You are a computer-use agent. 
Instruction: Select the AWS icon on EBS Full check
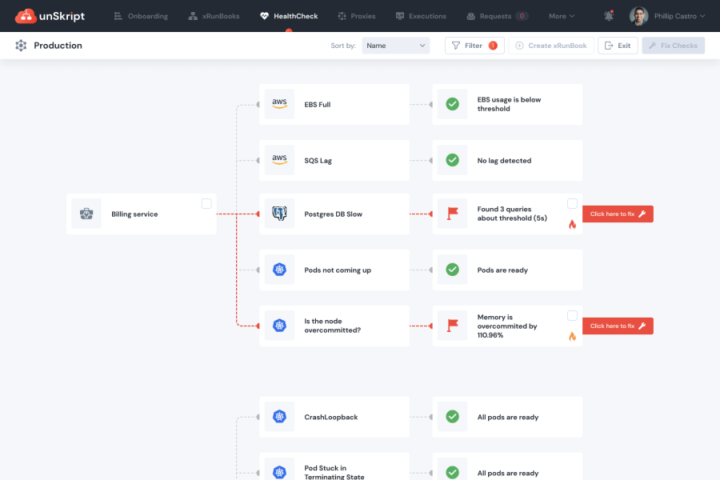pyautogui.click(x=278, y=104)
